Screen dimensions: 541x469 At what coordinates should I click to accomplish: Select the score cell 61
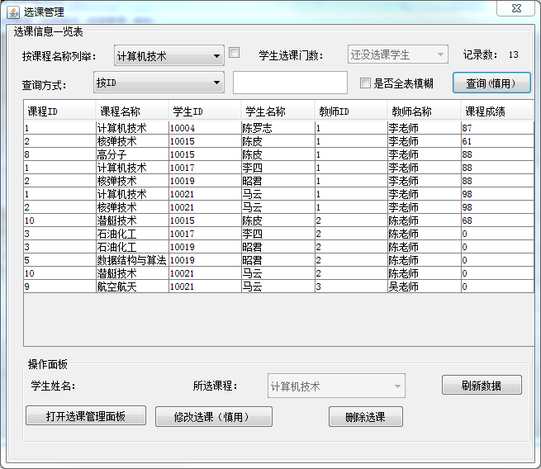[x=497, y=141]
